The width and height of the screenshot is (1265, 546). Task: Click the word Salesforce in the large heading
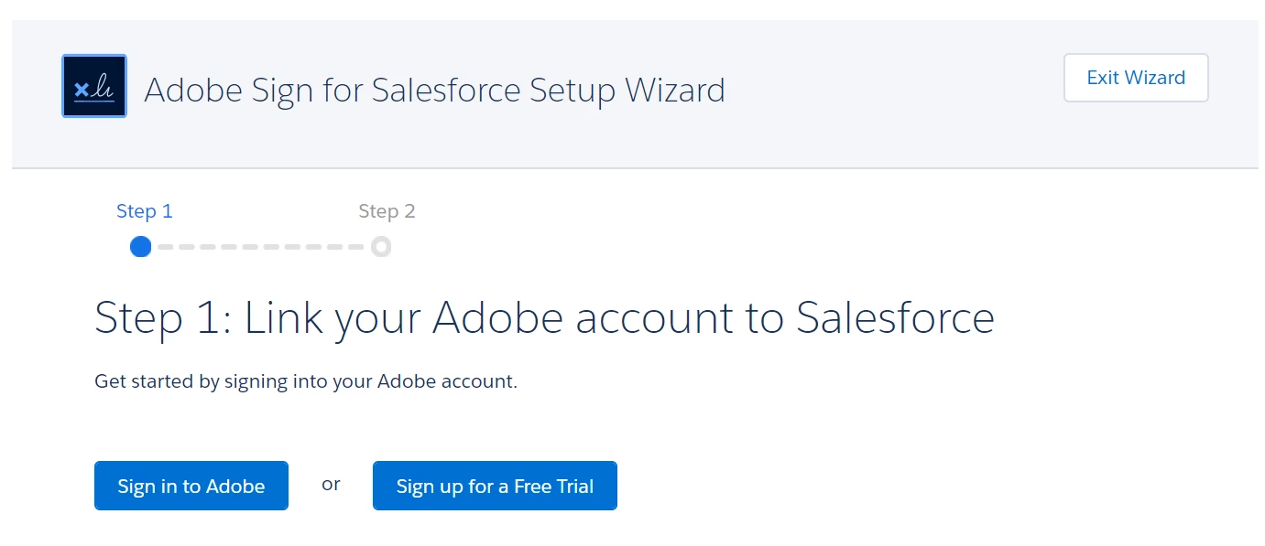click(895, 318)
